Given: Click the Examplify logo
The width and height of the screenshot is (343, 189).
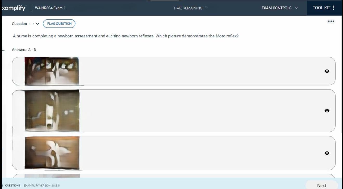Looking at the screenshot, I should 14,8.
